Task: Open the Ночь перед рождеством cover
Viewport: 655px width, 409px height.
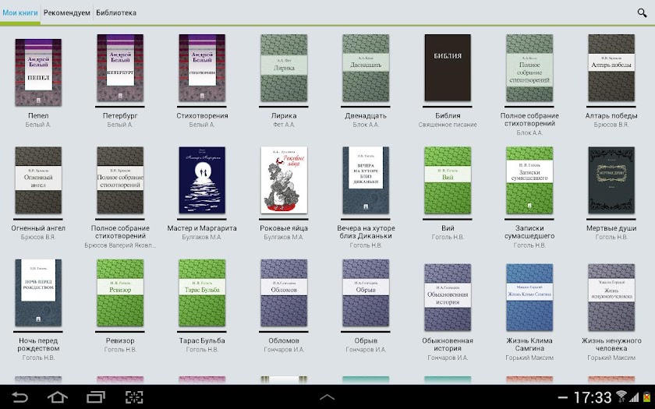Action: (x=38, y=293)
